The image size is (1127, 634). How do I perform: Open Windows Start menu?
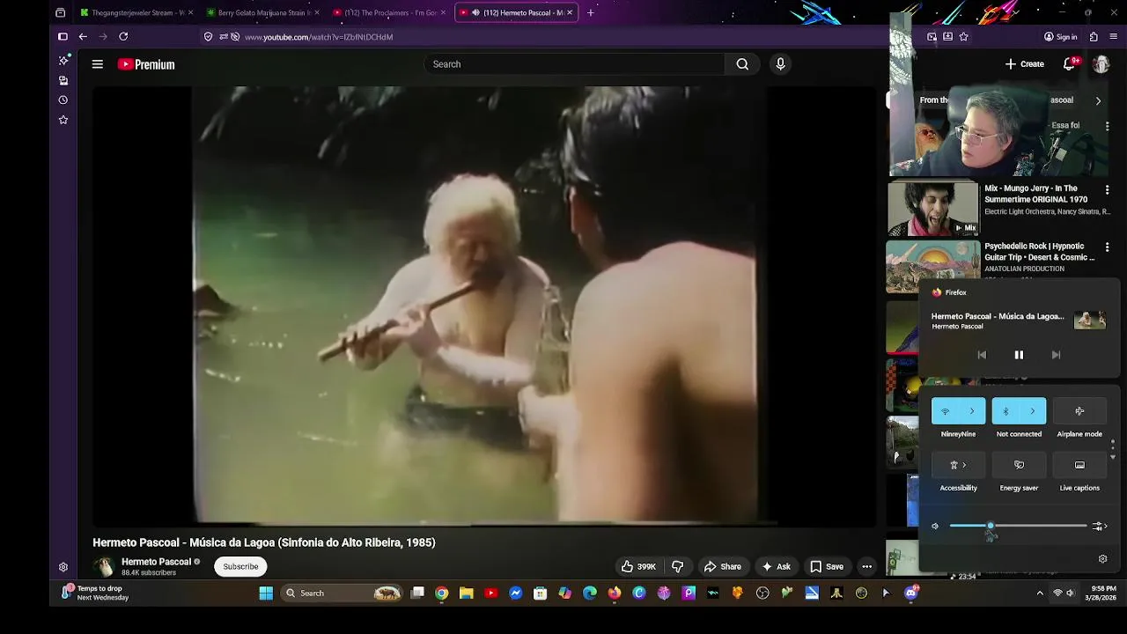point(266,593)
